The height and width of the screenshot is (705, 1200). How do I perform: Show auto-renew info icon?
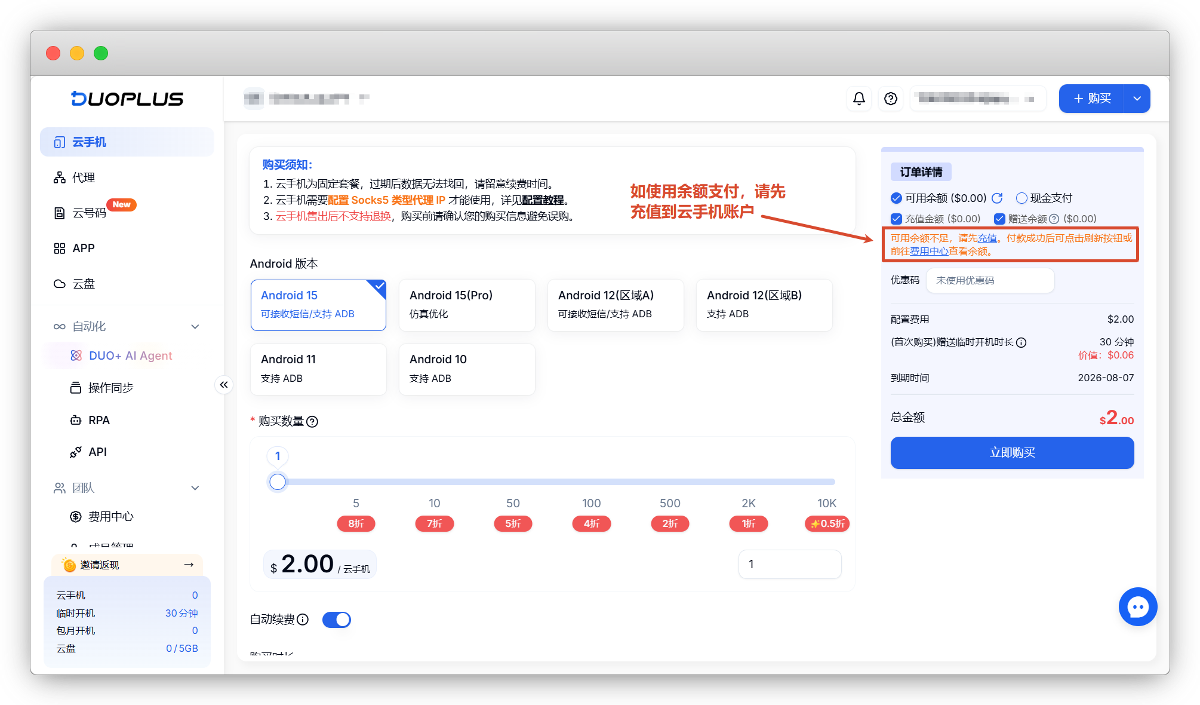pyautogui.click(x=303, y=620)
